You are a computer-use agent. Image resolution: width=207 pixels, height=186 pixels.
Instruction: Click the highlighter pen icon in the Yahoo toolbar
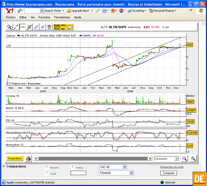pyautogui.click(x=97, y=11)
